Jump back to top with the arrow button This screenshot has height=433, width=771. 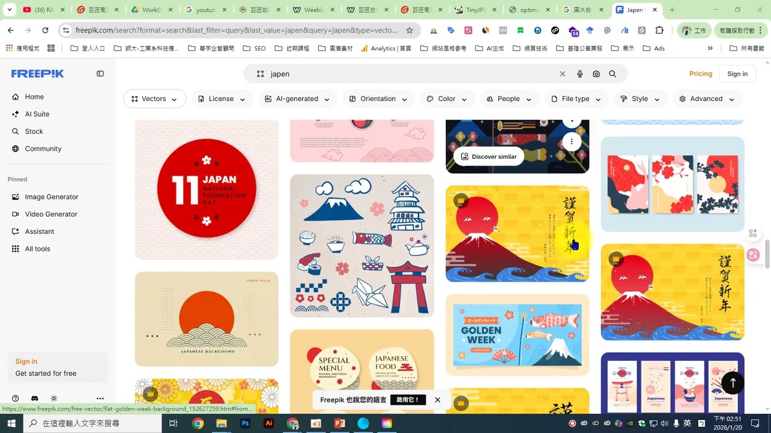(x=733, y=382)
